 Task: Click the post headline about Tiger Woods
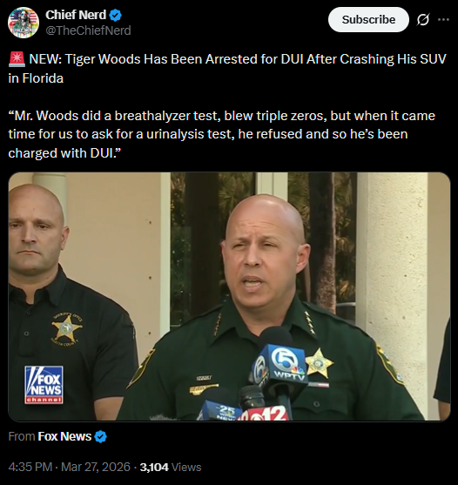tap(227, 69)
